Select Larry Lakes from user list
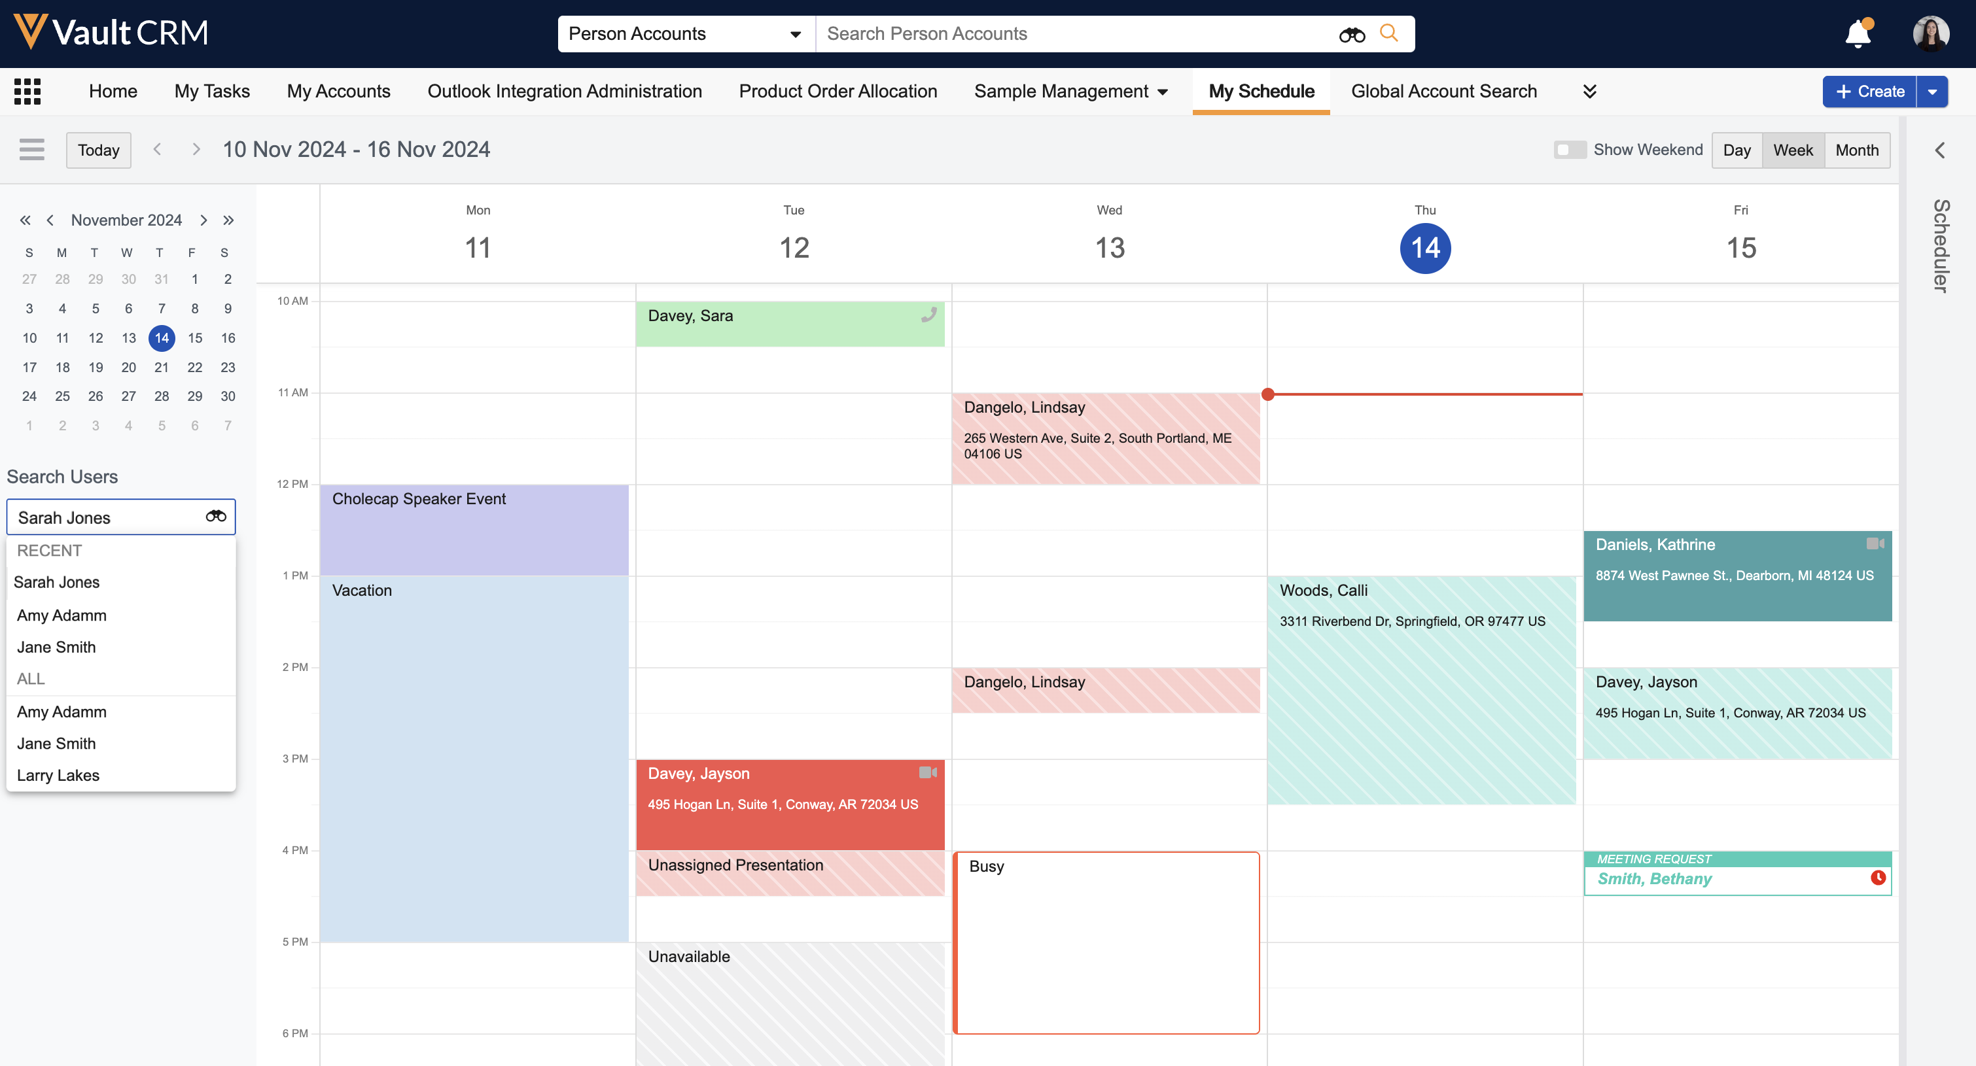1976x1066 pixels. (x=58, y=774)
